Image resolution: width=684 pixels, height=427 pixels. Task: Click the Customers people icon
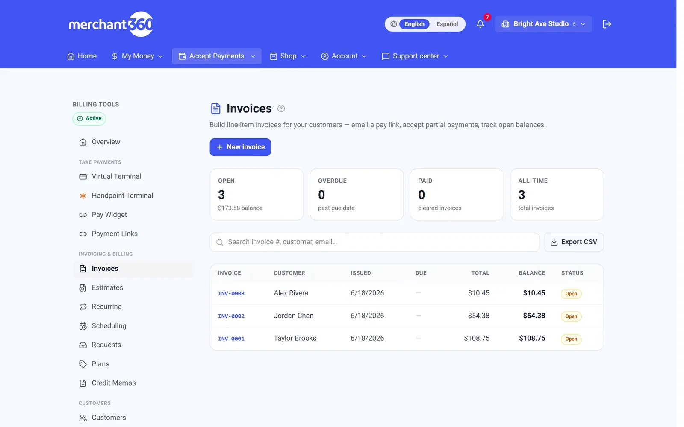[x=83, y=418]
